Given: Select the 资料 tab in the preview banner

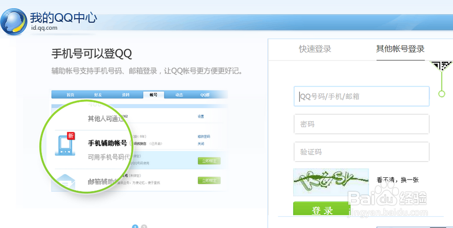Looking at the screenshot, I should point(125,95).
